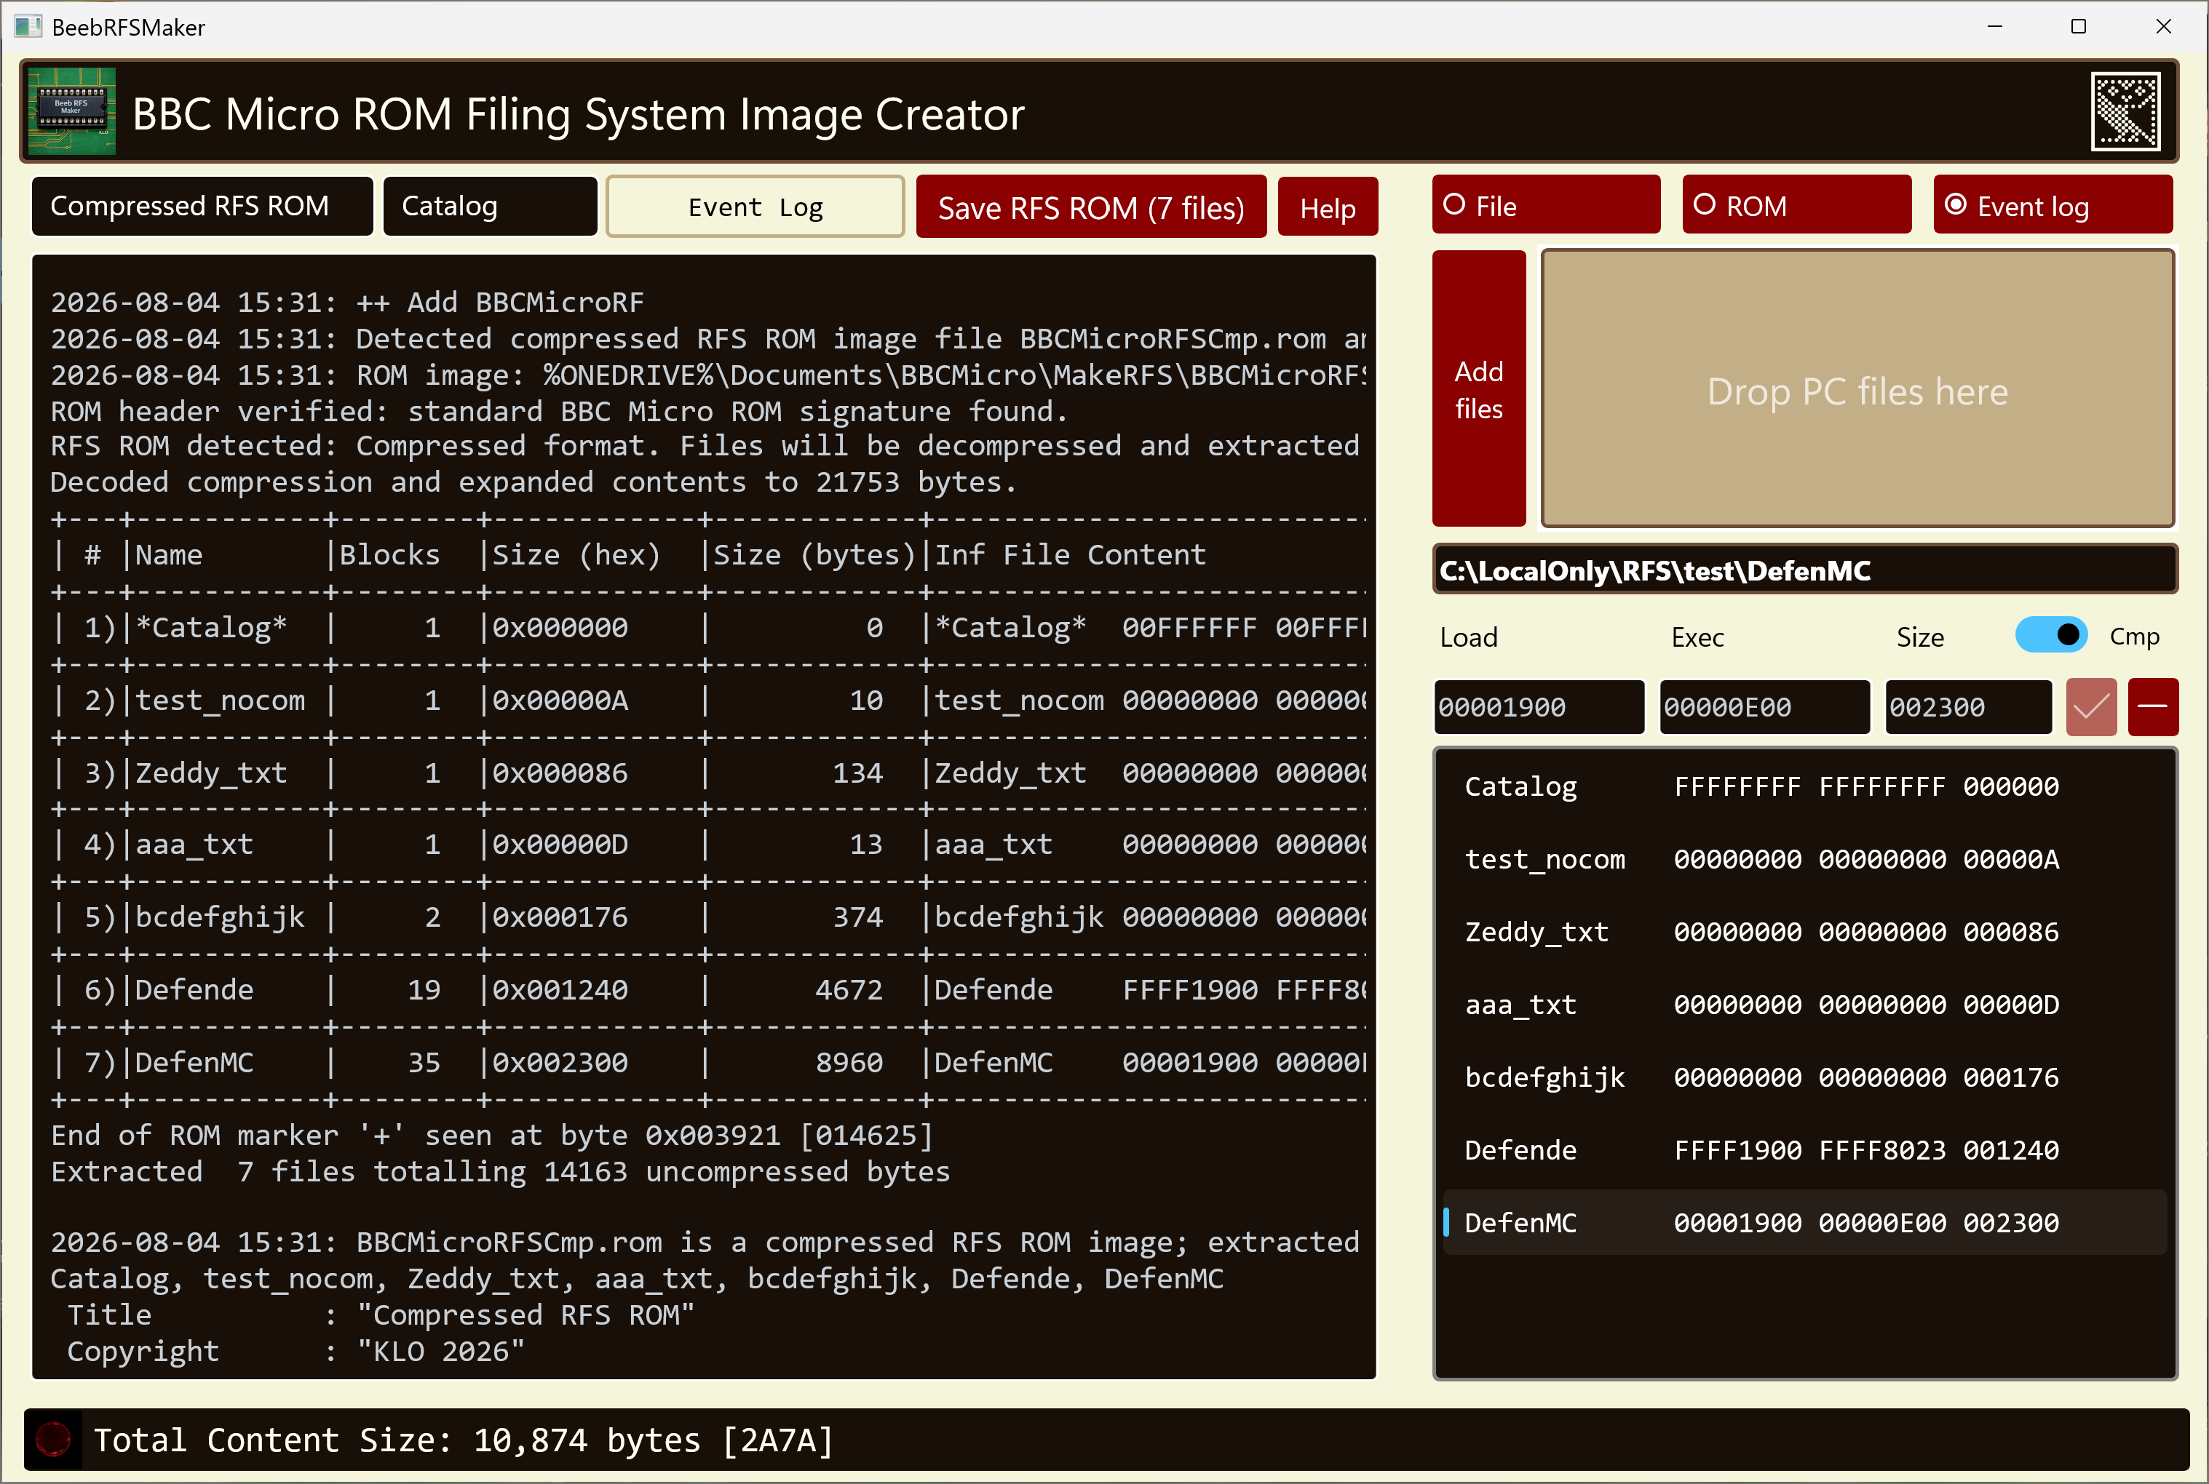Click the Exec column label
The image size is (2209, 1484).
pos(1698,637)
